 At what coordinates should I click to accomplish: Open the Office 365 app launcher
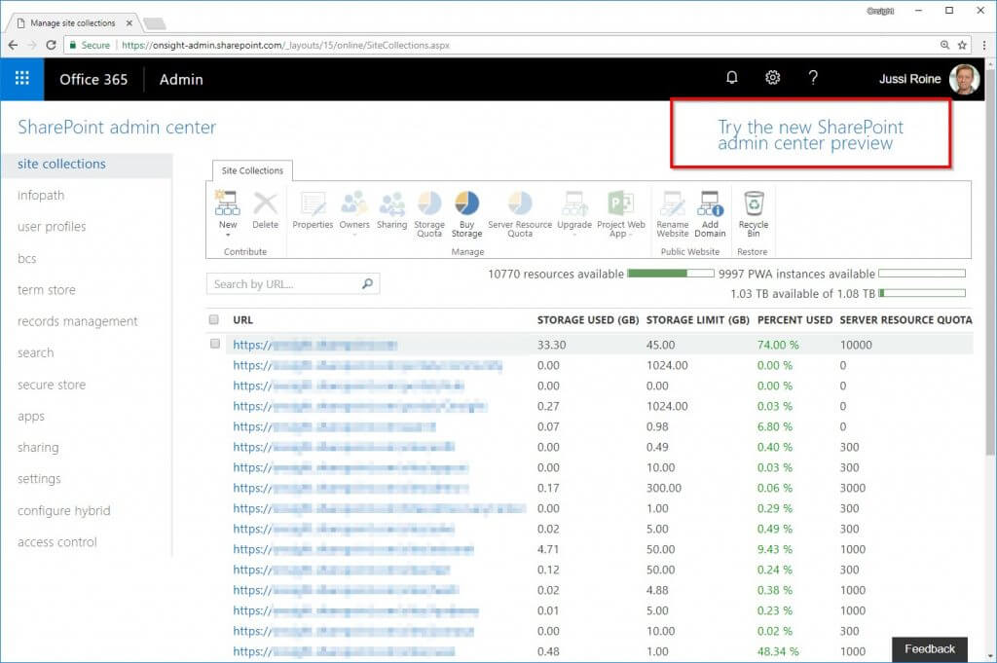tap(21, 79)
